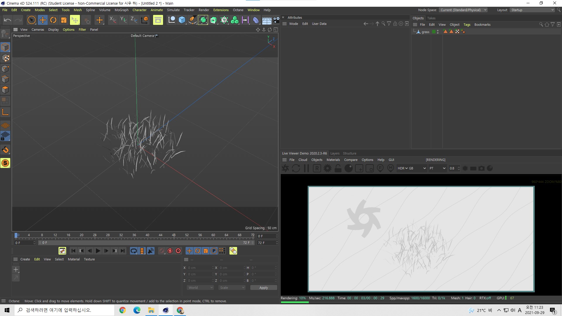Switch to the Takes tab
Screen dimensions: 562x316
(431, 18)
